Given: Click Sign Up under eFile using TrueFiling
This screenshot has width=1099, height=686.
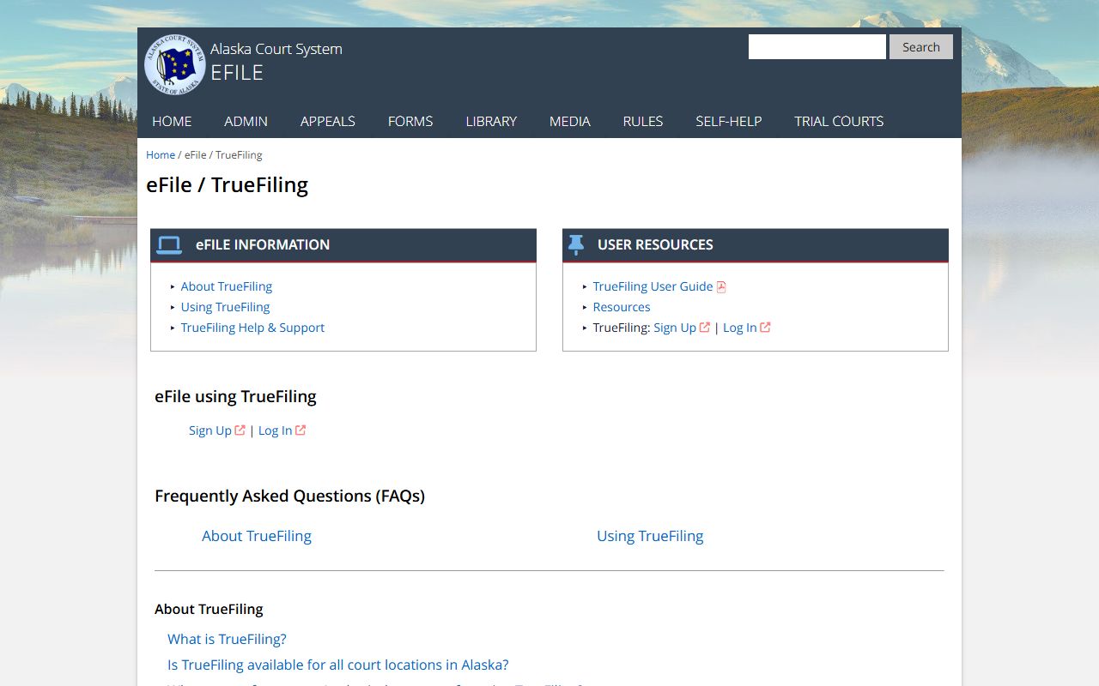Looking at the screenshot, I should (x=210, y=430).
